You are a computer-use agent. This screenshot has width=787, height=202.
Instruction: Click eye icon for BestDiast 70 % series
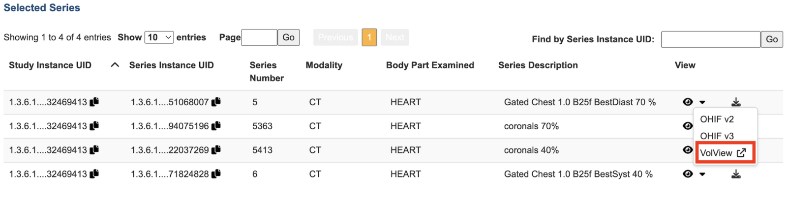[x=688, y=102]
